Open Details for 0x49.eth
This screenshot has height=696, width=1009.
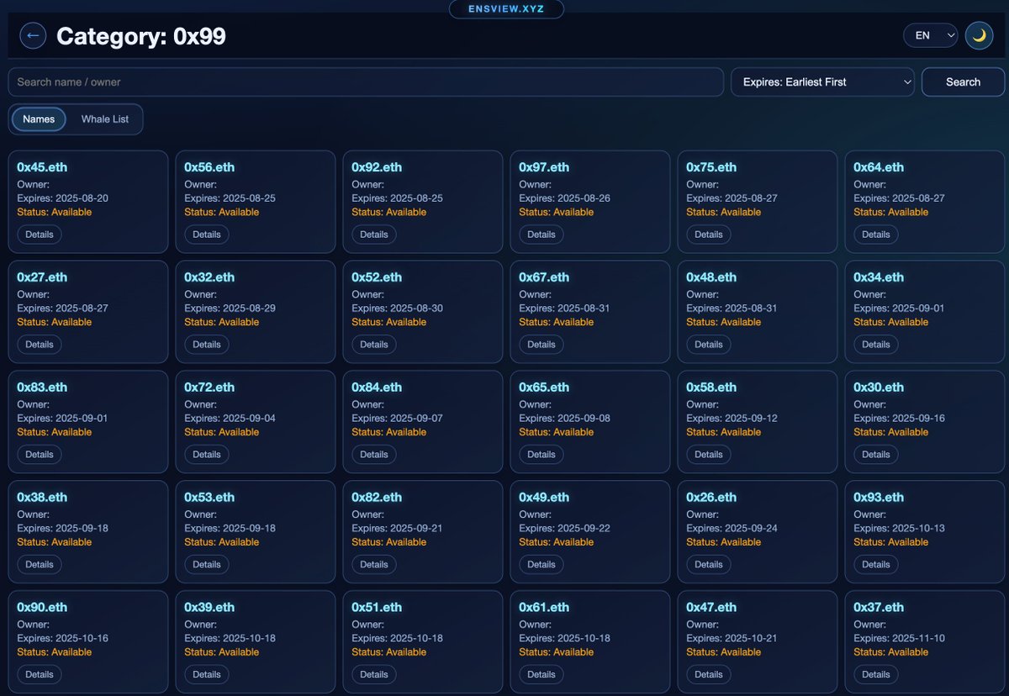tap(541, 565)
